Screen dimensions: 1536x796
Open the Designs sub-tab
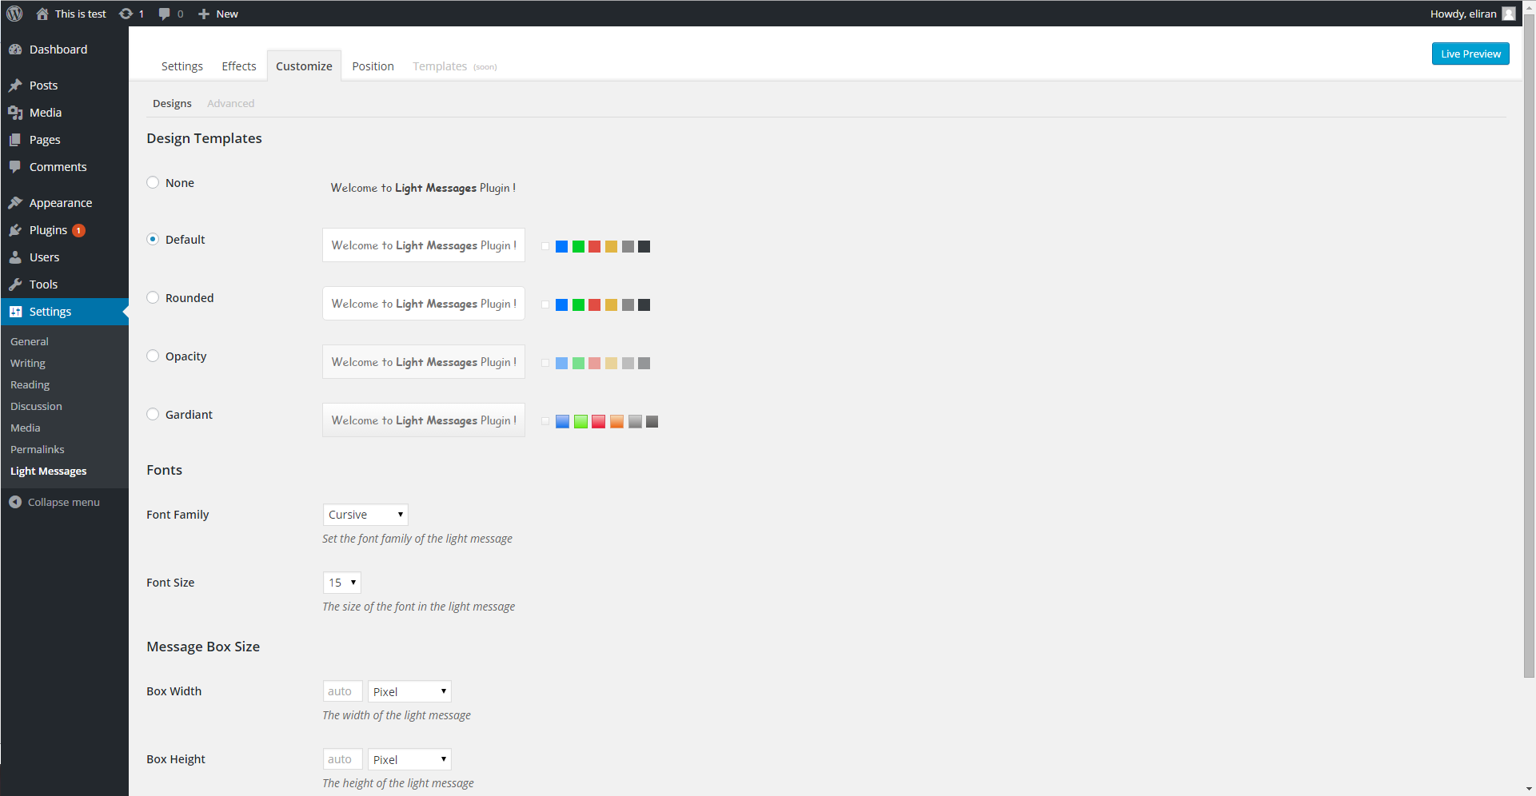pos(172,103)
